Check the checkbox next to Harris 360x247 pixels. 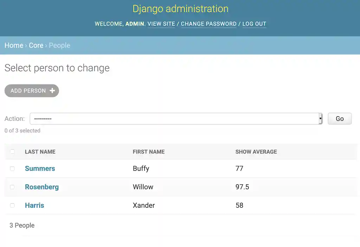point(12,206)
